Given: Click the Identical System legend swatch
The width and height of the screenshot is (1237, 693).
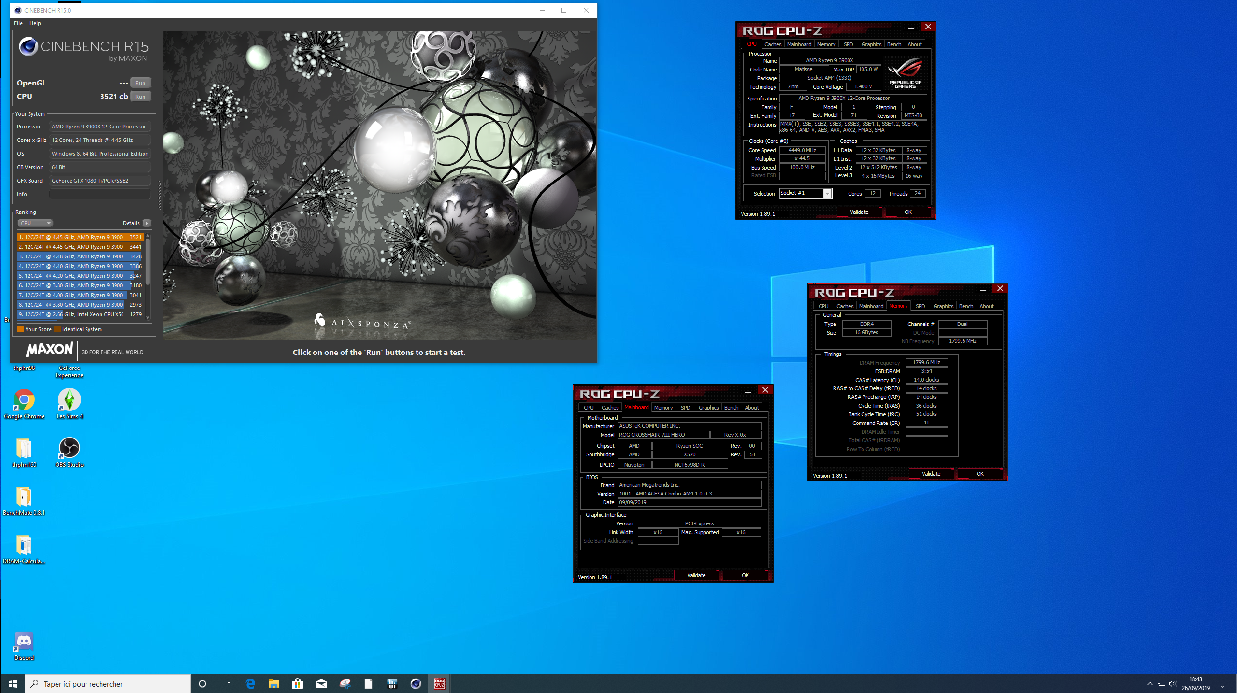Looking at the screenshot, I should 58,329.
